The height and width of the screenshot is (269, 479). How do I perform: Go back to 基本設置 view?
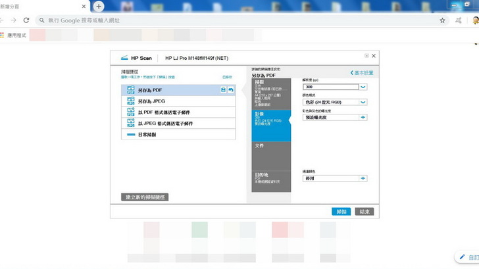pos(362,72)
